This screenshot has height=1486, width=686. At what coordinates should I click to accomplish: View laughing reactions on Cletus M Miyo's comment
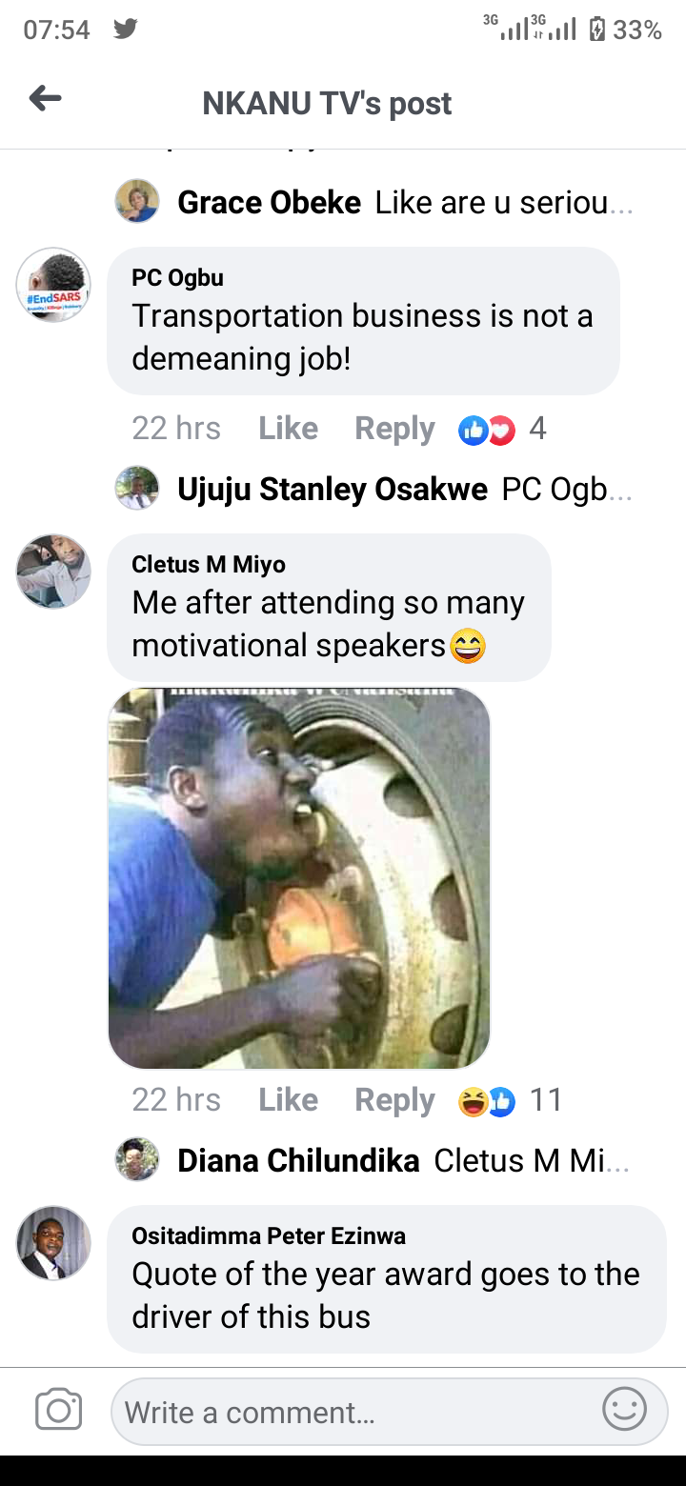tap(510, 1100)
